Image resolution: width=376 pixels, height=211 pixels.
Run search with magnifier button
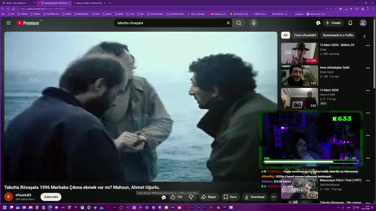[239, 23]
